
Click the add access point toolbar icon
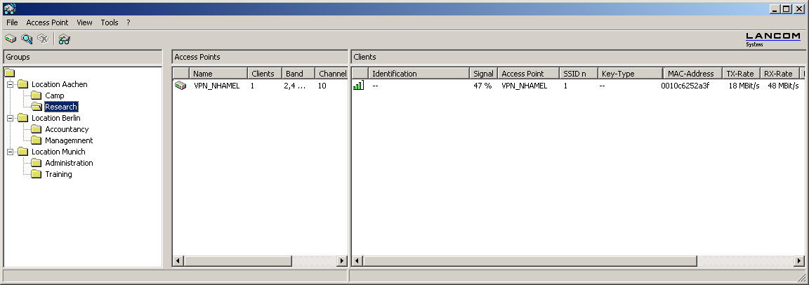[x=11, y=39]
